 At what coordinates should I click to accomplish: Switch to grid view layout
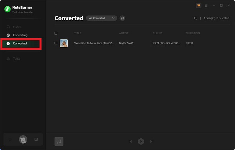tap(122, 18)
